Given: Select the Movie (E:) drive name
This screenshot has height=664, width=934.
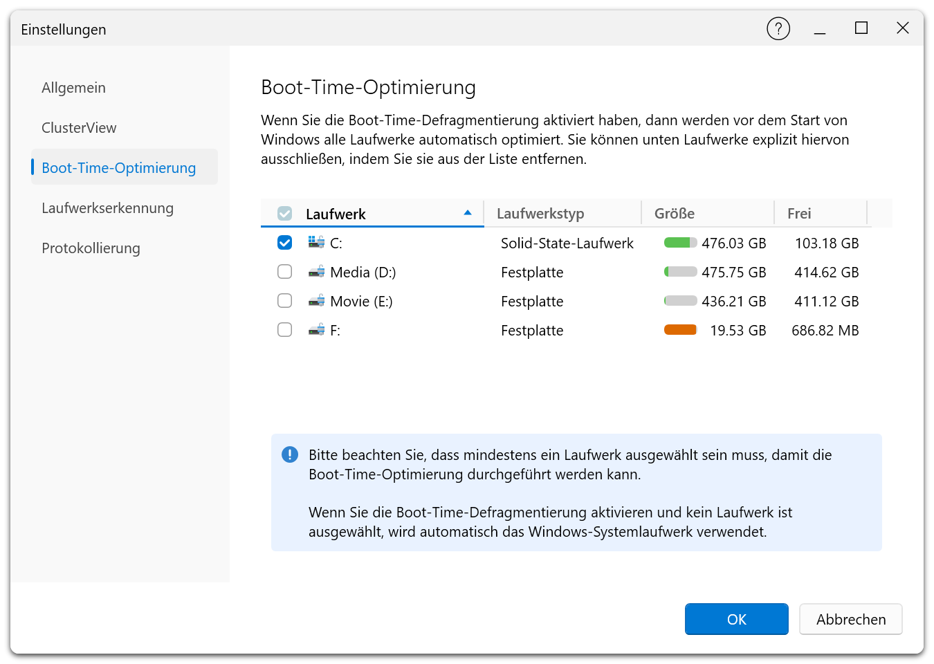Looking at the screenshot, I should point(362,302).
